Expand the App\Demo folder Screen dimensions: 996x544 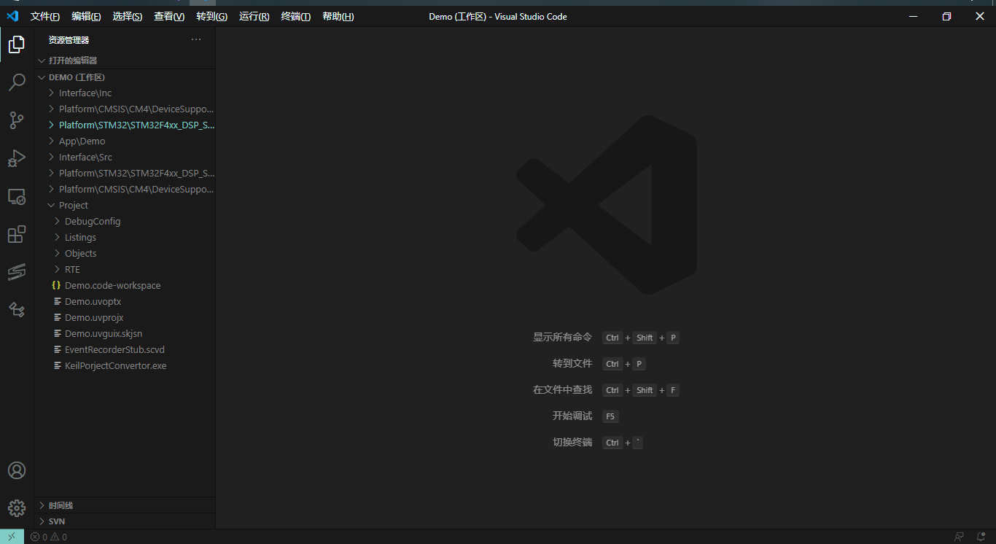[125, 141]
